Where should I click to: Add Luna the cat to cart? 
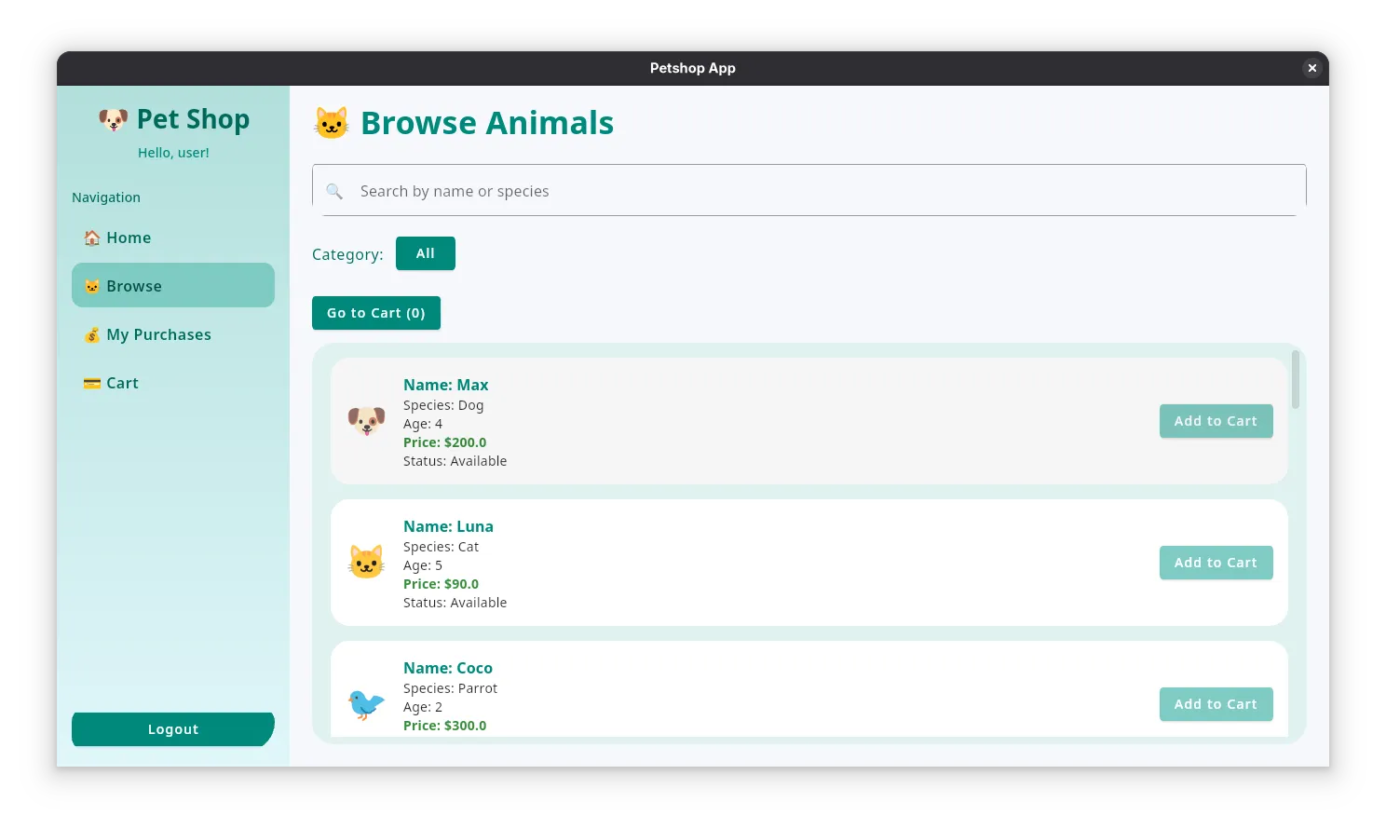[x=1216, y=563]
